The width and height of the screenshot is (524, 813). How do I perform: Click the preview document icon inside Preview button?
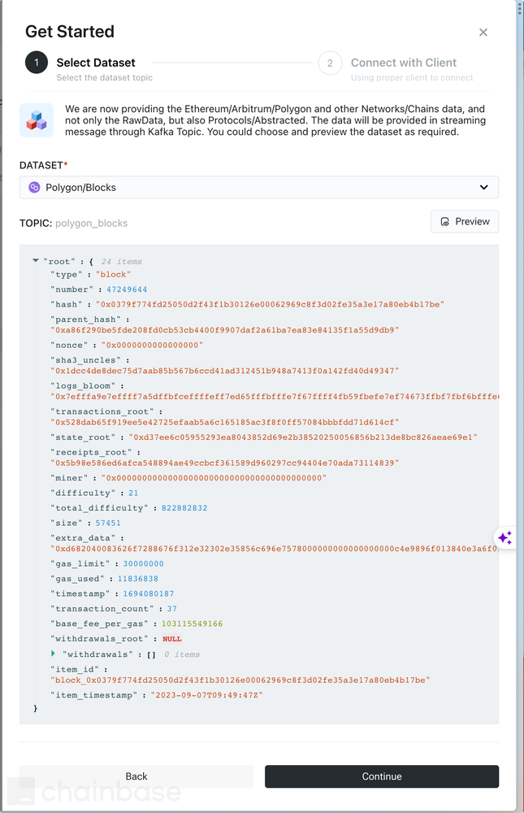click(x=444, y=221)
